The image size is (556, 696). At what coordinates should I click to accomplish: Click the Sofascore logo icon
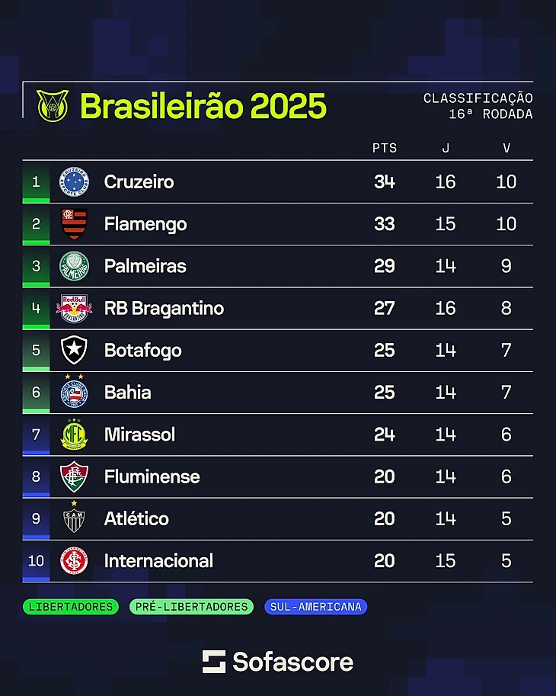214,662
